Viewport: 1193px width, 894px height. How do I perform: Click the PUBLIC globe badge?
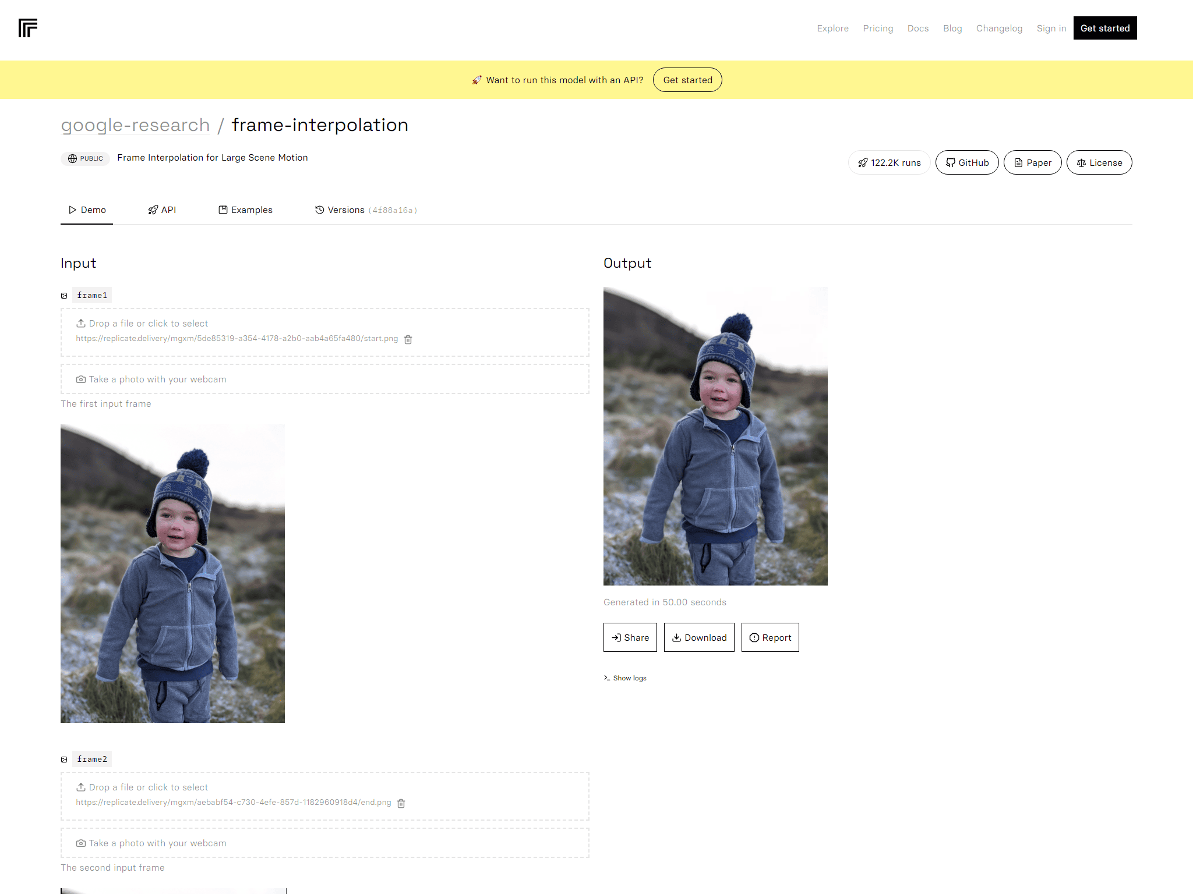point(85,158)
